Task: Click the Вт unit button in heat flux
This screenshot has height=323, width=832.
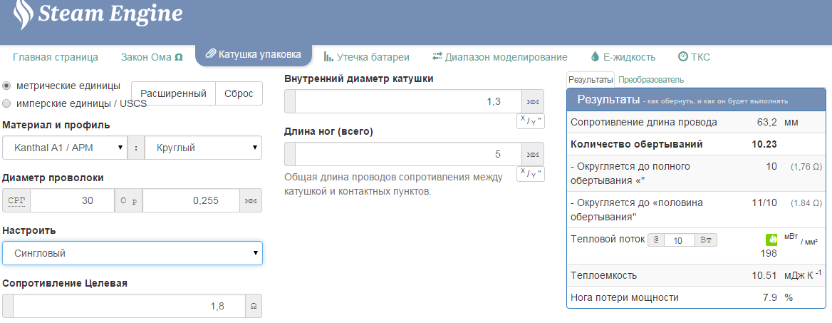Action: point(706,240)
